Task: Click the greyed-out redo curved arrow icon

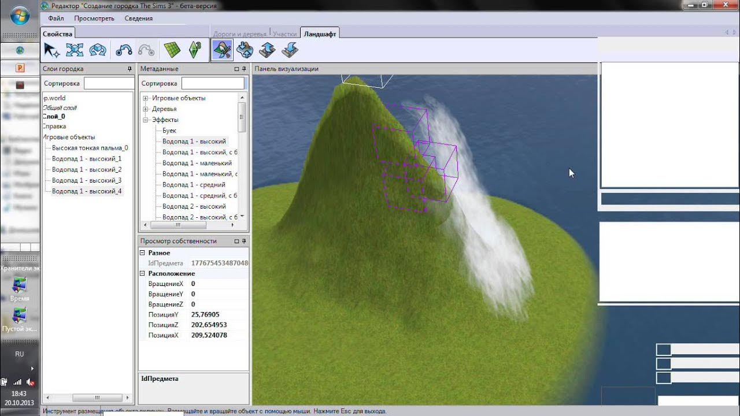Action: [x=146, y=50]
